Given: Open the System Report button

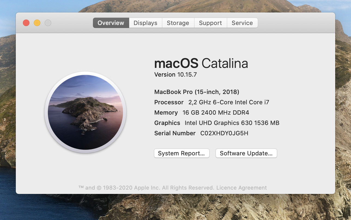Looking at the screenshot, I should coord(181,153).
